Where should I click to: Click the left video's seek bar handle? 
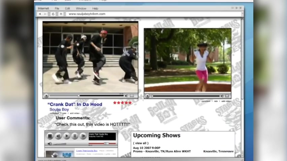click(78, 96)
